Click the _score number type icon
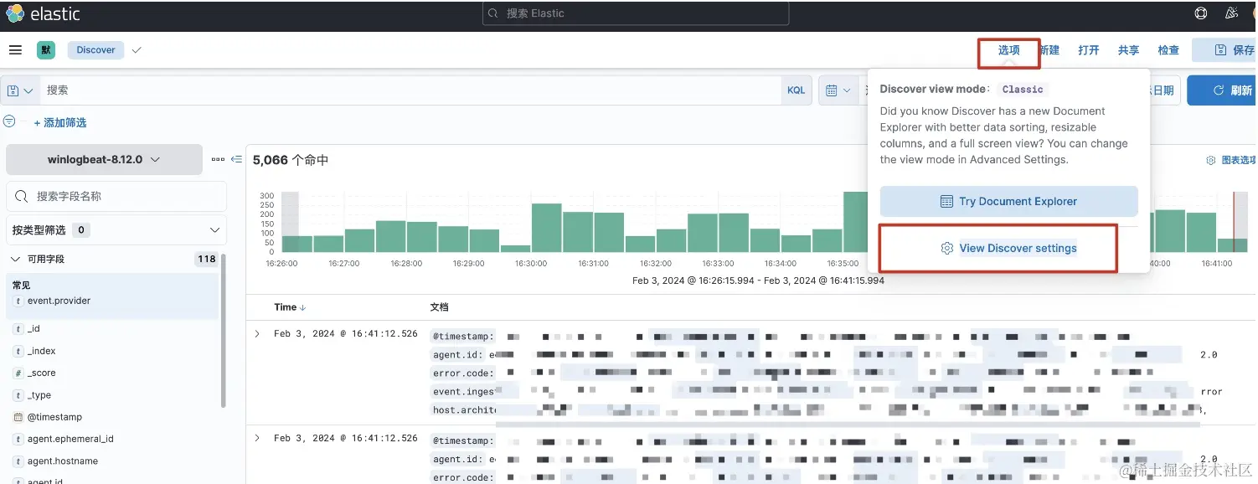This screenshot has height=484, width=1258. [x=18, y=373]
